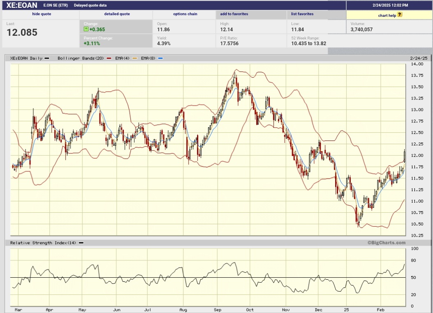Click the percent change +3.11%
Viewport: 433px width, 313px height.
click(x=92, y=44)
